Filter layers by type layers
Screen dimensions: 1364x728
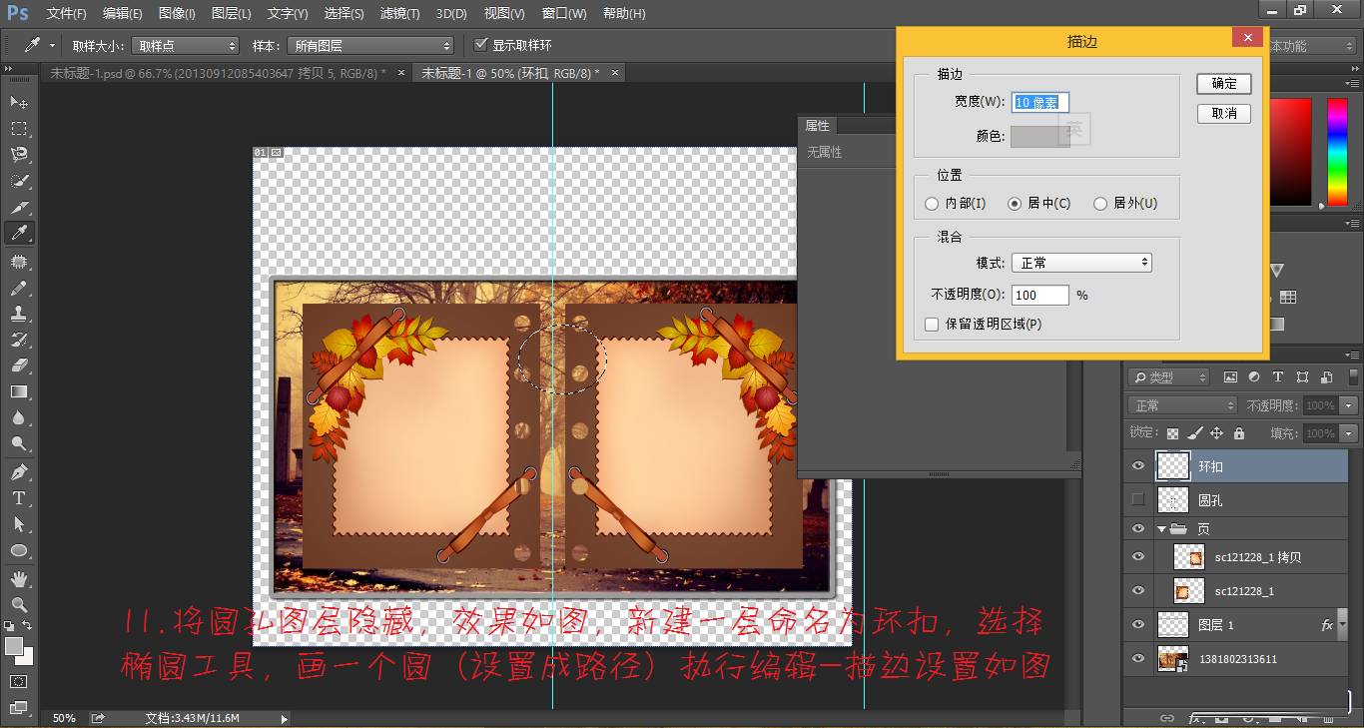[1278, 377]
